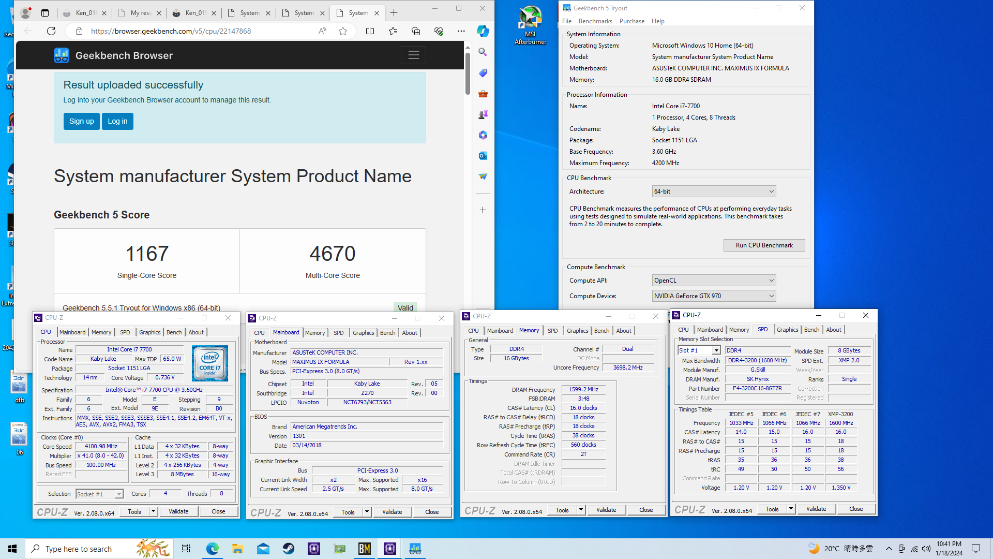Click taskbar search box
This screenshot has width=993, height=559.
[99, 549]
